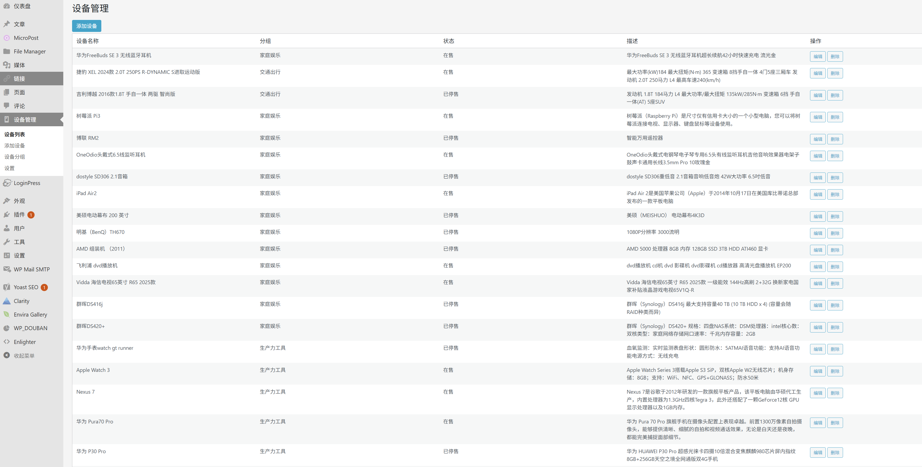Click the Envira Gallery leaf icon
Image resolution: width=922 pixels, height=467 pixels.
pyautogui.click(x=6, y=314)
